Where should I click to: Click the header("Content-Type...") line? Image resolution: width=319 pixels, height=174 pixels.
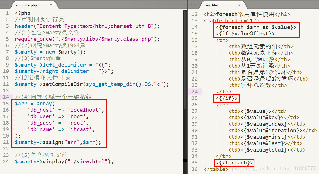[x=87, y=26]
